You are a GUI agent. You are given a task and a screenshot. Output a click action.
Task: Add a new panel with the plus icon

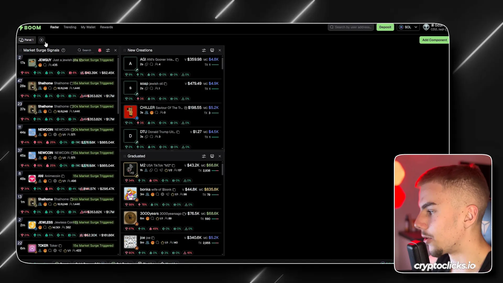(x=41, y=40)
